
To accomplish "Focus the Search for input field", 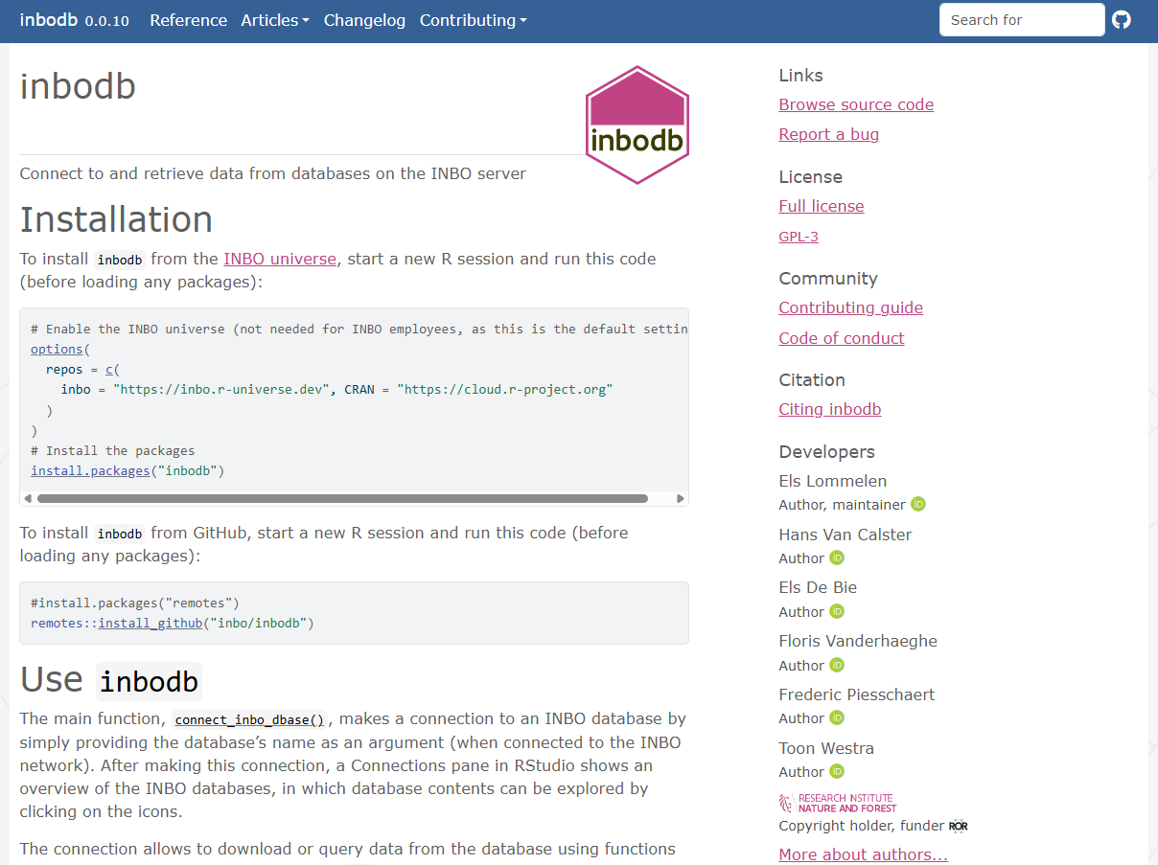I will (1022, 19).
